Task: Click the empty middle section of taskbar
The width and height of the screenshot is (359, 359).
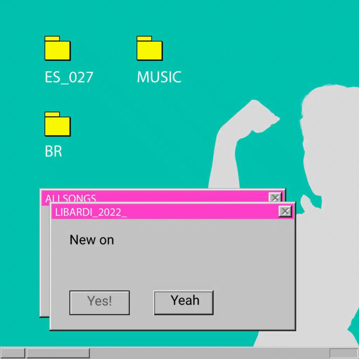Action: coord(210,353)
